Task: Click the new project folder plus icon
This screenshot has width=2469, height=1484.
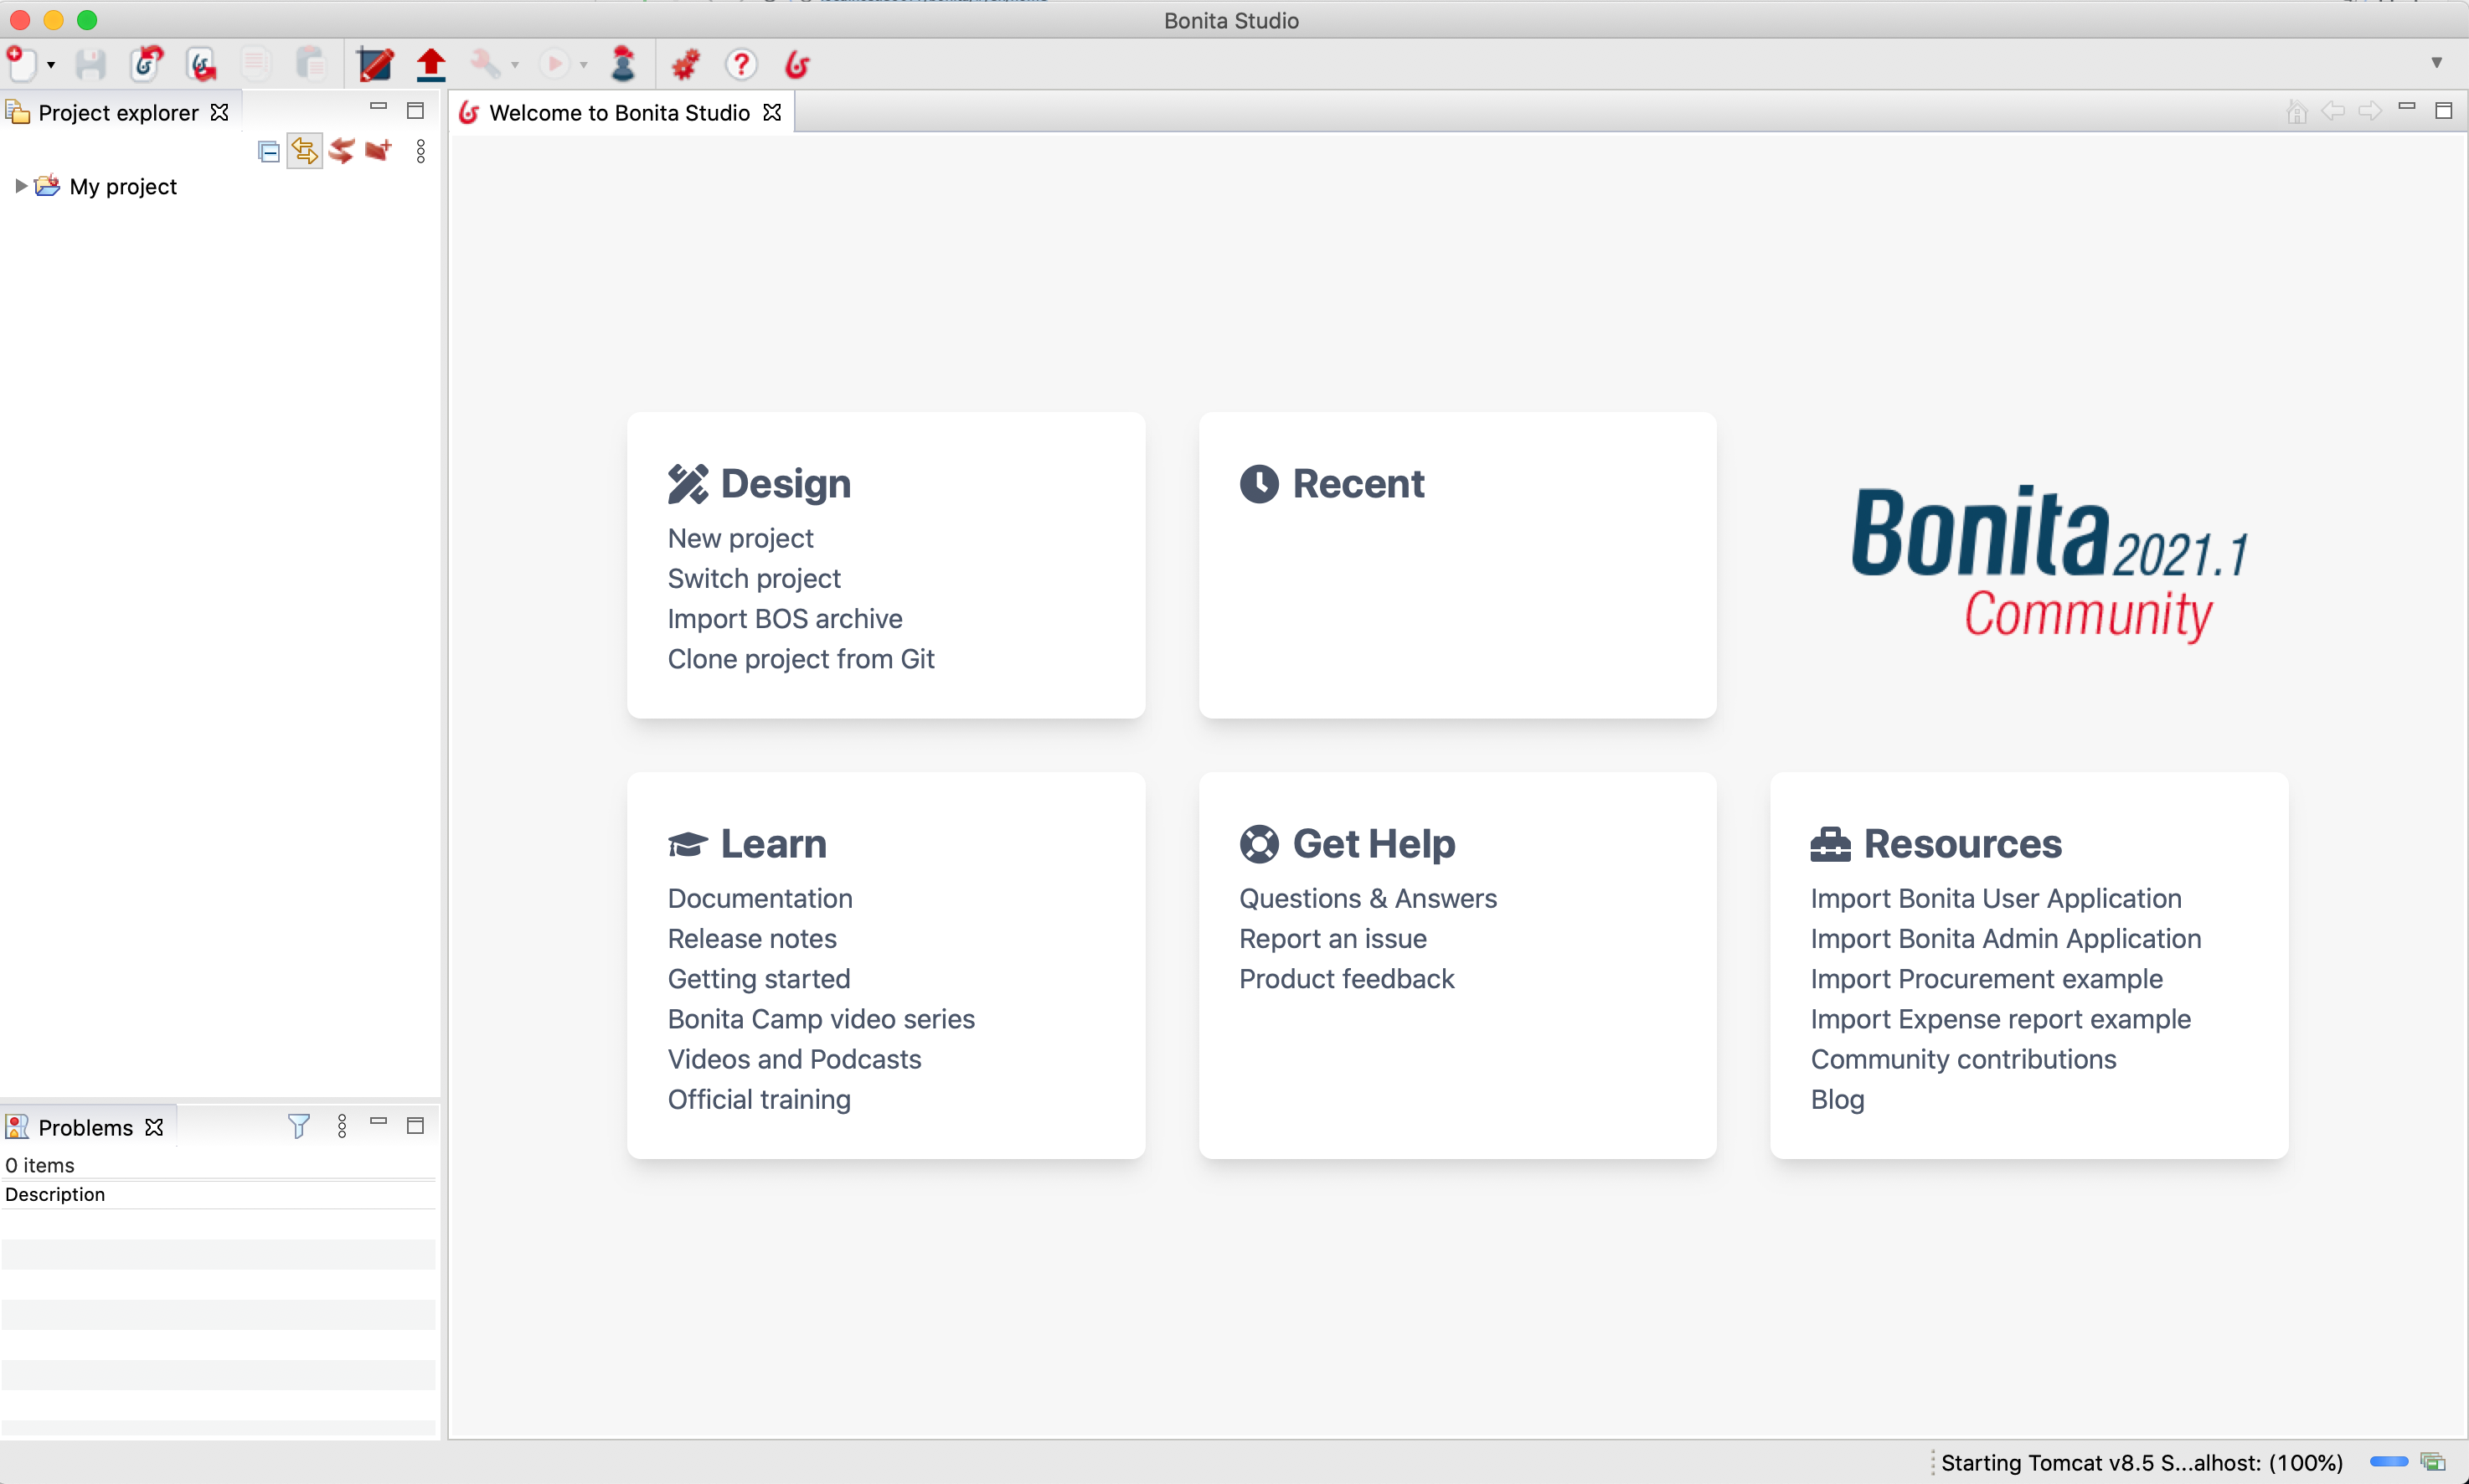Action: click(x=378, y=150)
